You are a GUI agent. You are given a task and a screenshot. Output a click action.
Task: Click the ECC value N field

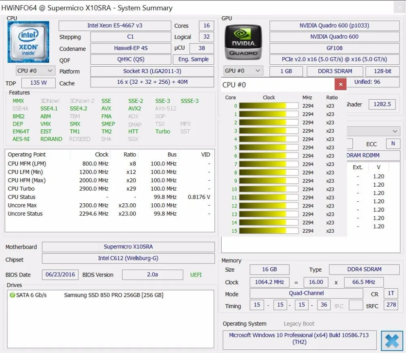click(x=393, y=144)
